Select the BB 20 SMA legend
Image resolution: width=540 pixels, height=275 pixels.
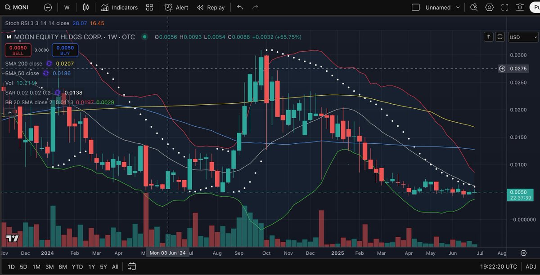pyautogui.click(x=29, y=102)
